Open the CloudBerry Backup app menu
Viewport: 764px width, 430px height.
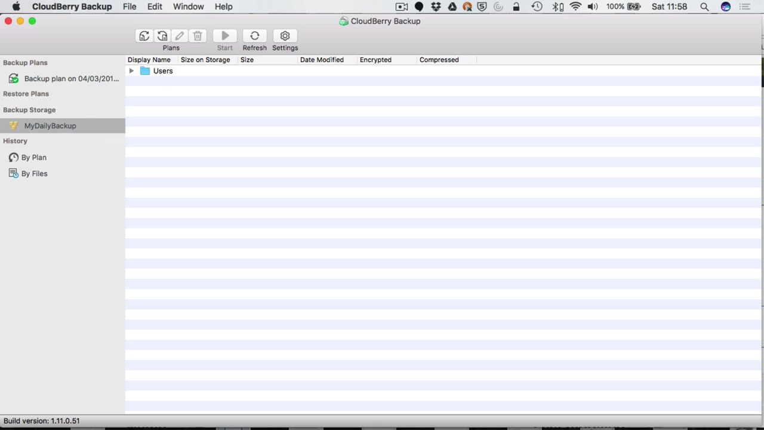coord(72,7)
